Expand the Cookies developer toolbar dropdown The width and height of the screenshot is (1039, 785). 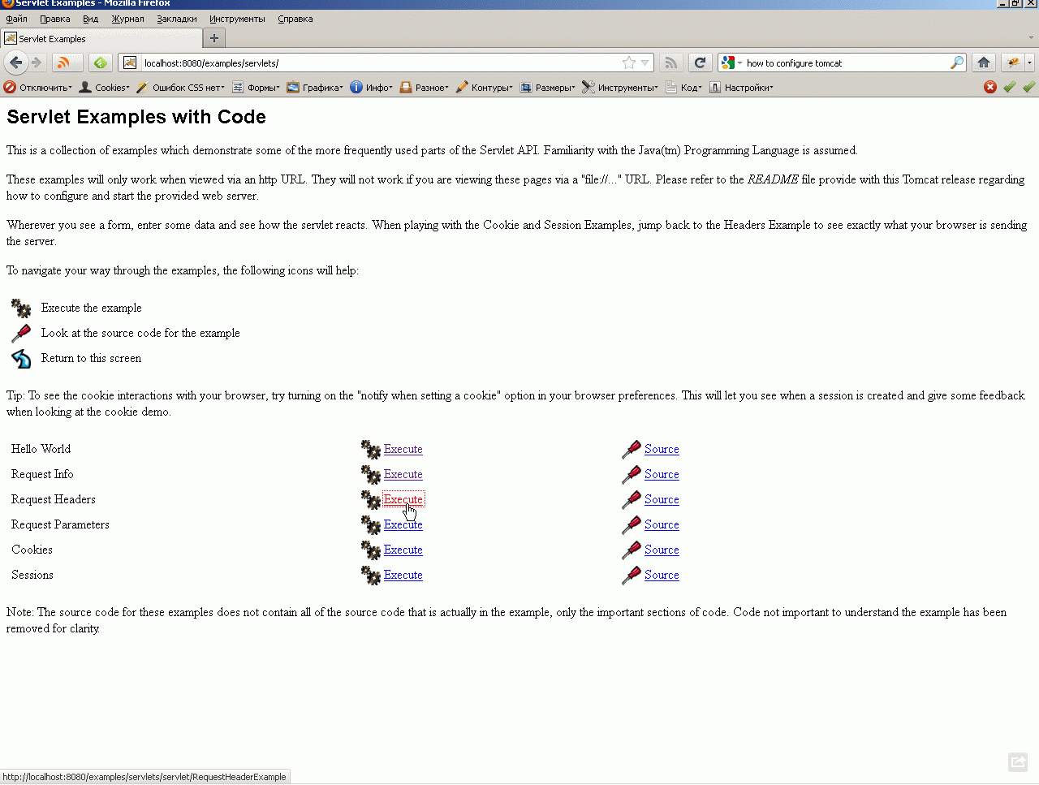(104, 87)
